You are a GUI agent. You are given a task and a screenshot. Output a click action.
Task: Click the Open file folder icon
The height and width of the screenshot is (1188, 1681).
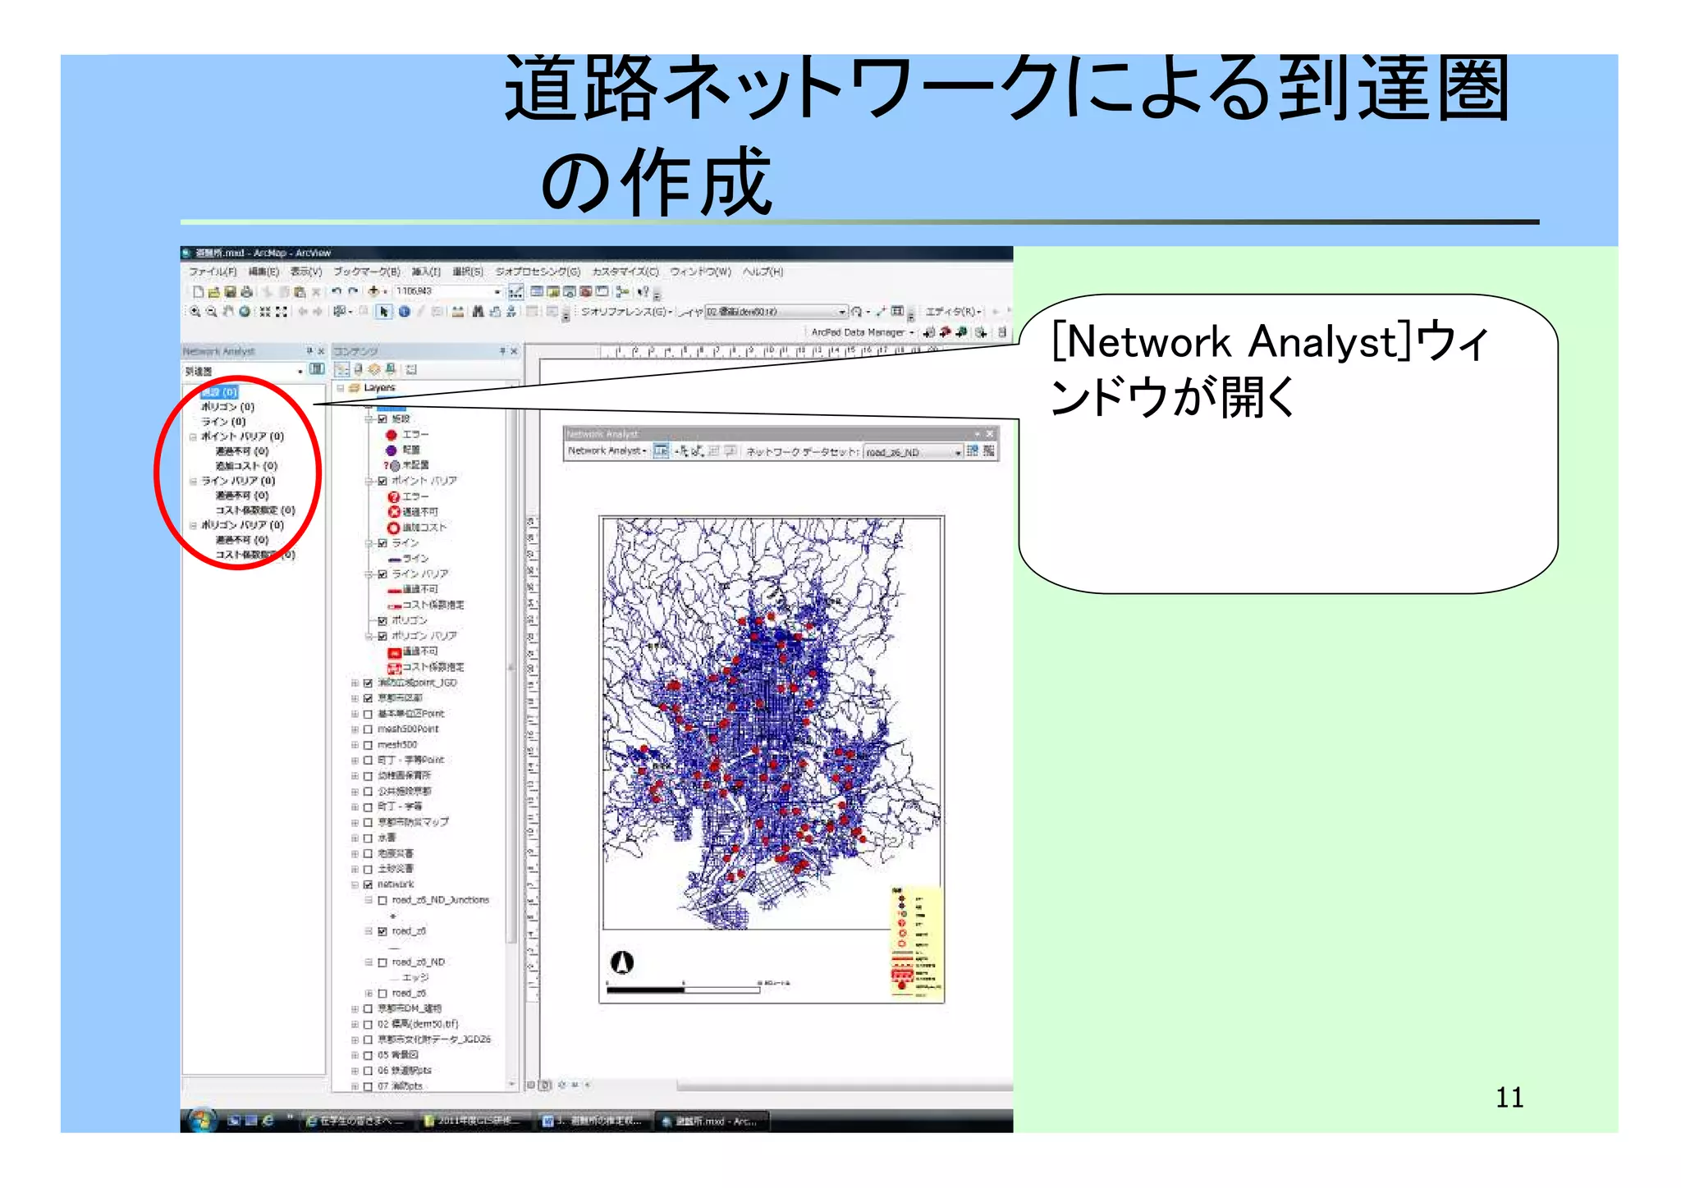click(x=213, y=291)
